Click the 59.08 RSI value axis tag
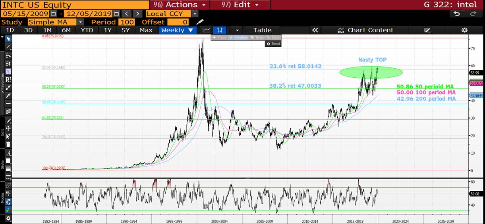Image resolution: width=485 pixels, height=224 pixels. [x=476, y=194]
